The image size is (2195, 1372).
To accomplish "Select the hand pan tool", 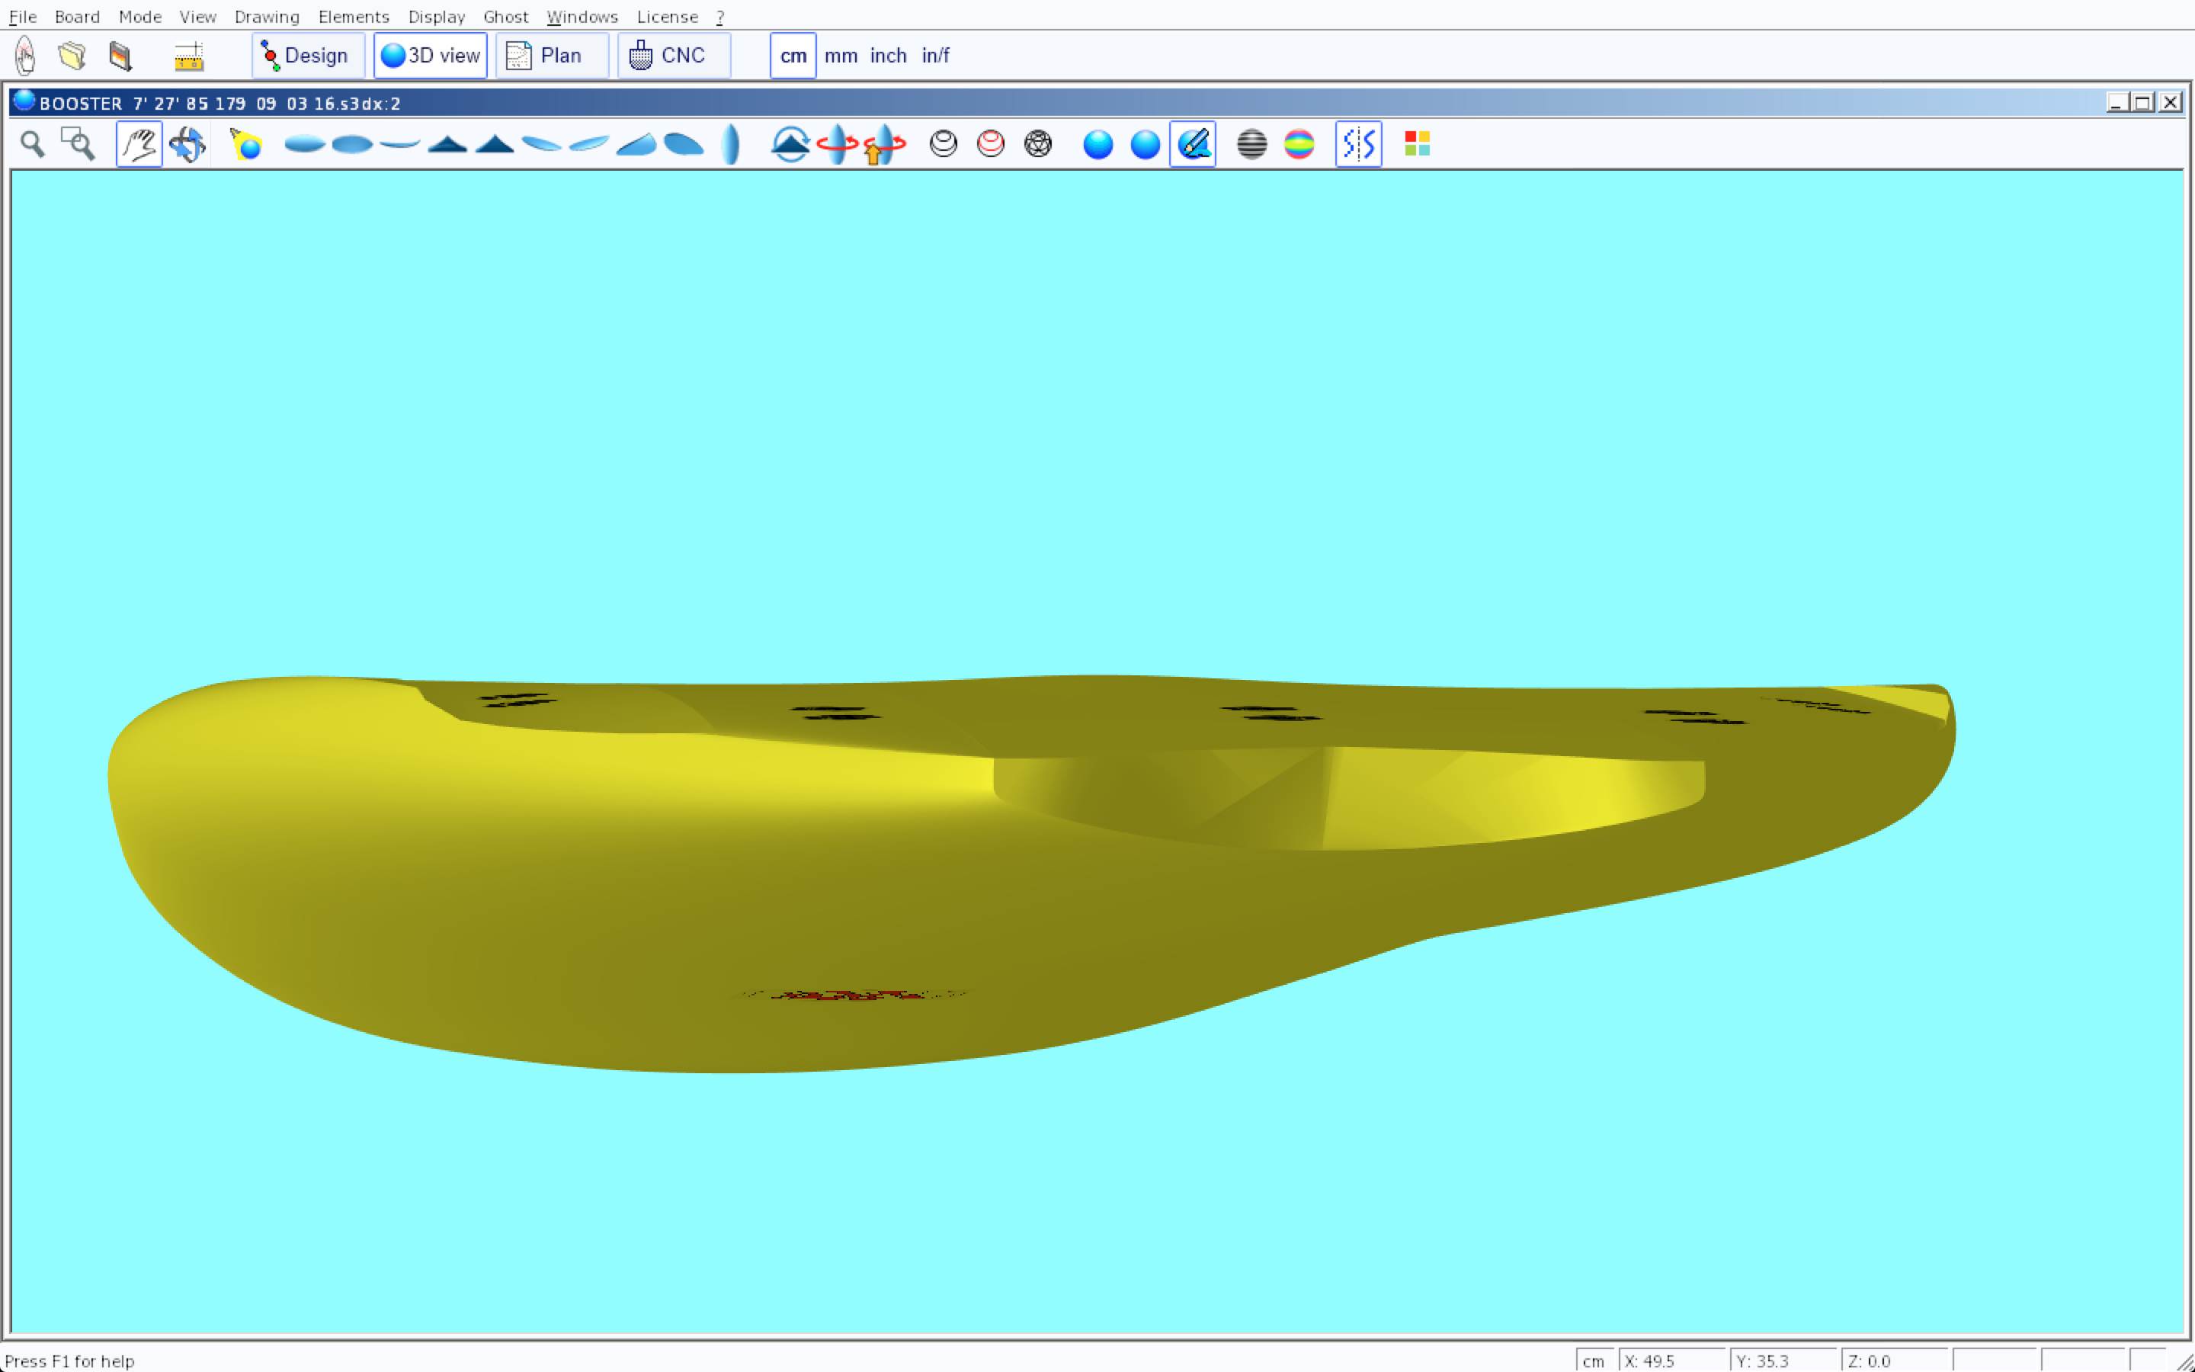I will point(139,144).
